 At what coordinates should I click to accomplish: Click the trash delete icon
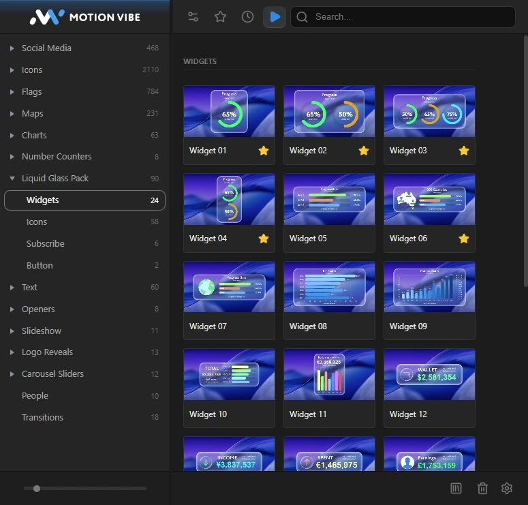(x=482, y=488)
